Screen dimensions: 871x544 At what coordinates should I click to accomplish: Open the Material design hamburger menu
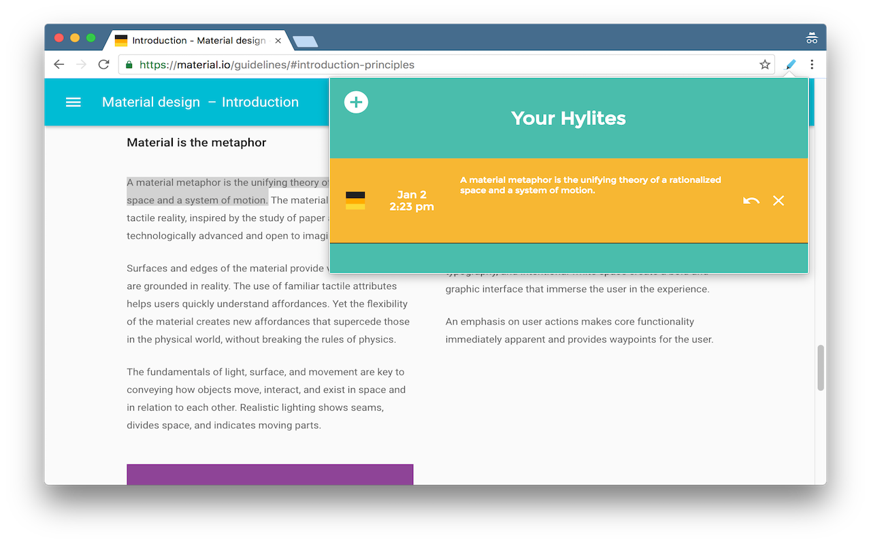click(x=73, y=102)
